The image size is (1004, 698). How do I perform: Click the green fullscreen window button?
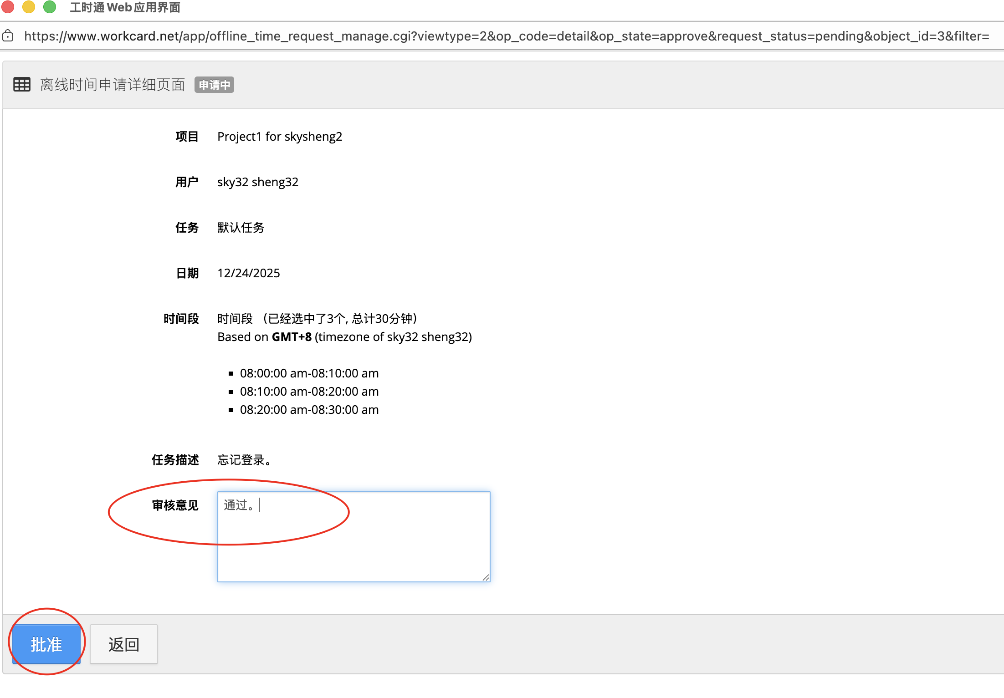(x=50, y=7)
